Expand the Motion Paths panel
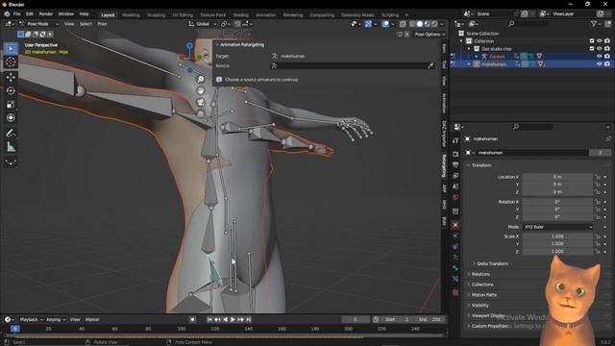Viewport: 615px width, 346px height. point(484,295)
